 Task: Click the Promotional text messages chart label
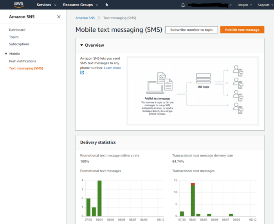101,171
